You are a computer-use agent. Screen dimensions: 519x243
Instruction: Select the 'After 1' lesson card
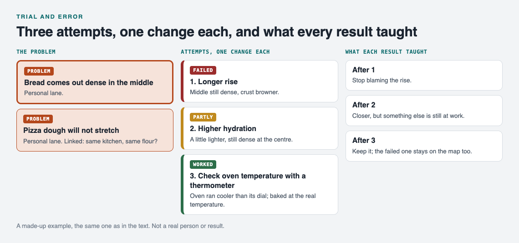click(424, 75)
